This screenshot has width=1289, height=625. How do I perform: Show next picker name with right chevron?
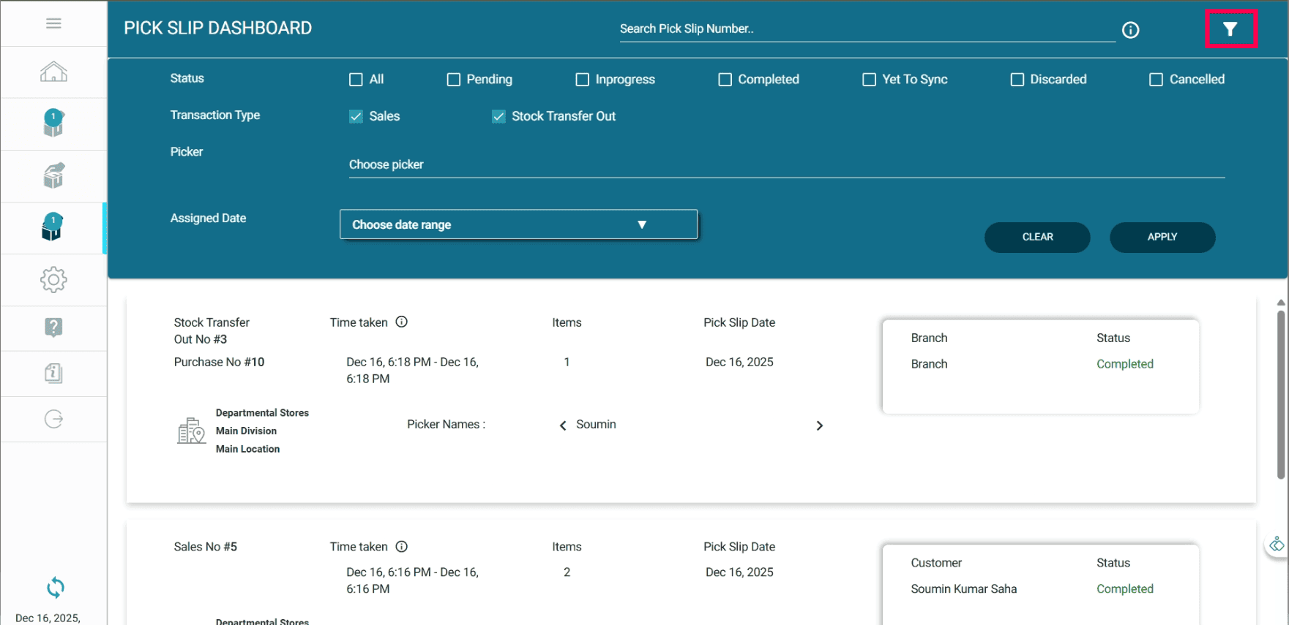point(819,425)
